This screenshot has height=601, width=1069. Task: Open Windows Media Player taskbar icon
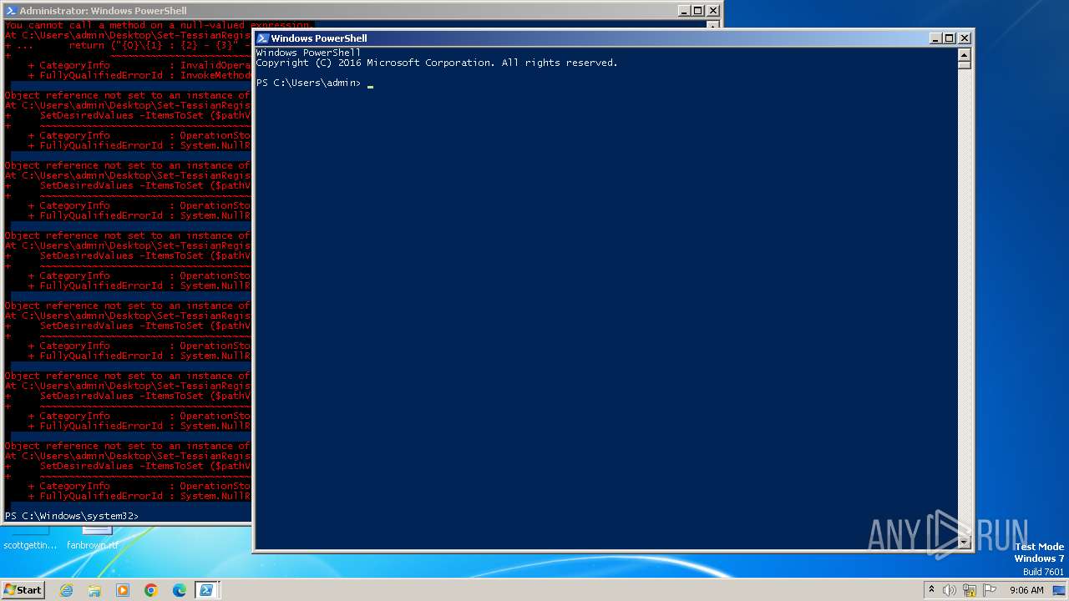(x=123, y=590)
